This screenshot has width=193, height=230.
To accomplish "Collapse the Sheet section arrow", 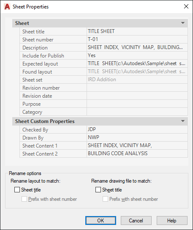I will pos(183,23).
